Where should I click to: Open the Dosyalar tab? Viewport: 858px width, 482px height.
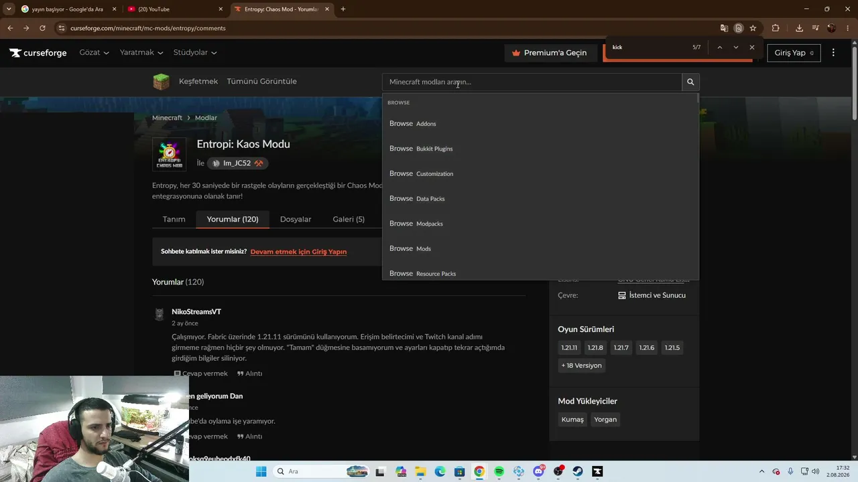click(x=296, y=219)
